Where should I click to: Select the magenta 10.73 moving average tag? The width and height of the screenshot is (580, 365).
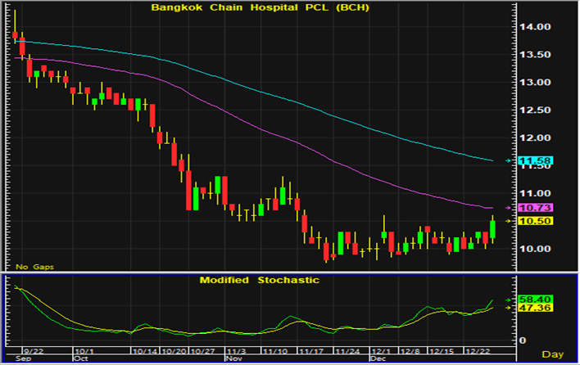click(x=533, y=208)
